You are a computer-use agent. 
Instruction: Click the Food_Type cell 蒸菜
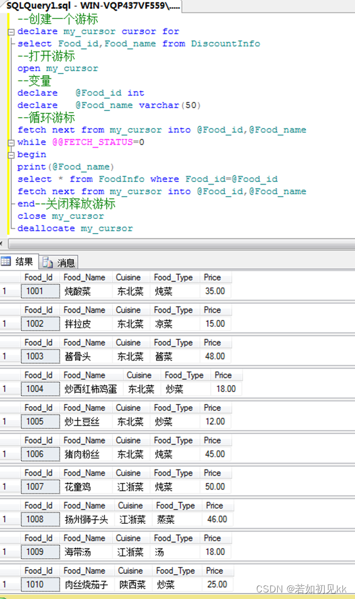177,519
